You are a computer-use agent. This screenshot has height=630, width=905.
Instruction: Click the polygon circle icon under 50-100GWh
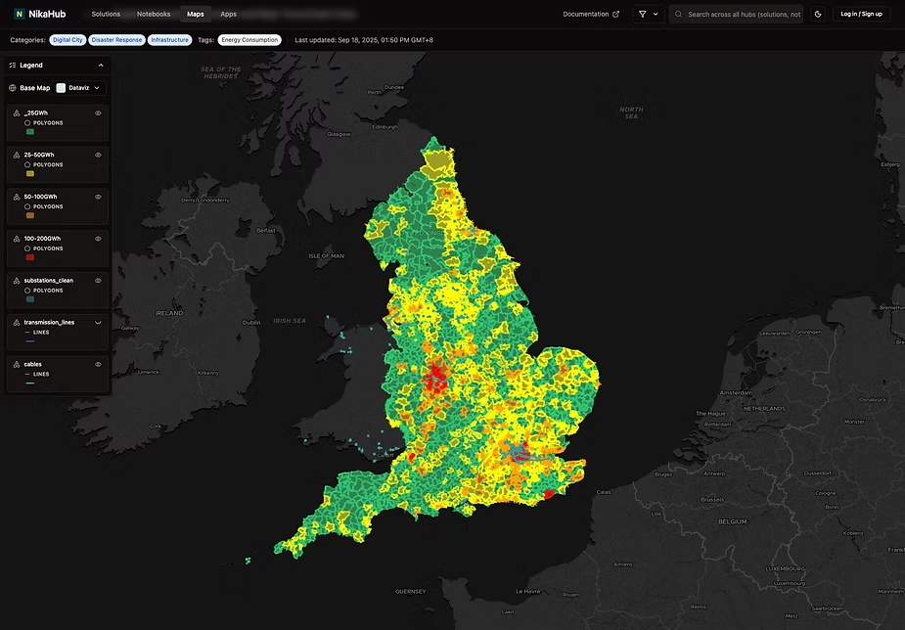[x=27, y=206]
